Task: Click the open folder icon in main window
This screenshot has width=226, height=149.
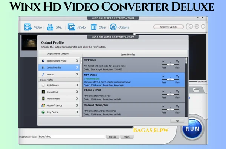Action: coord(196,90)
